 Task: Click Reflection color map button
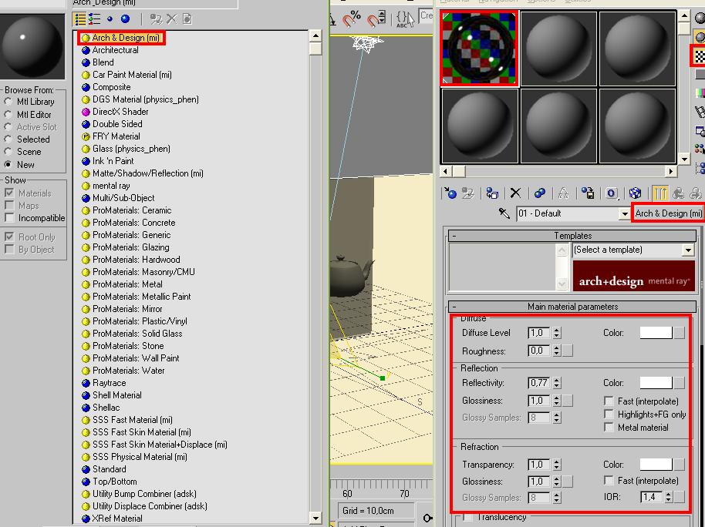pos(679,383)
